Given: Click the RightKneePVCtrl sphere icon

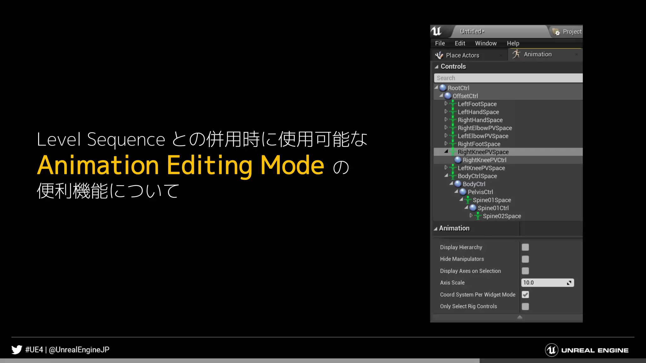Looking at the screenshot, I should click(458, 160).
